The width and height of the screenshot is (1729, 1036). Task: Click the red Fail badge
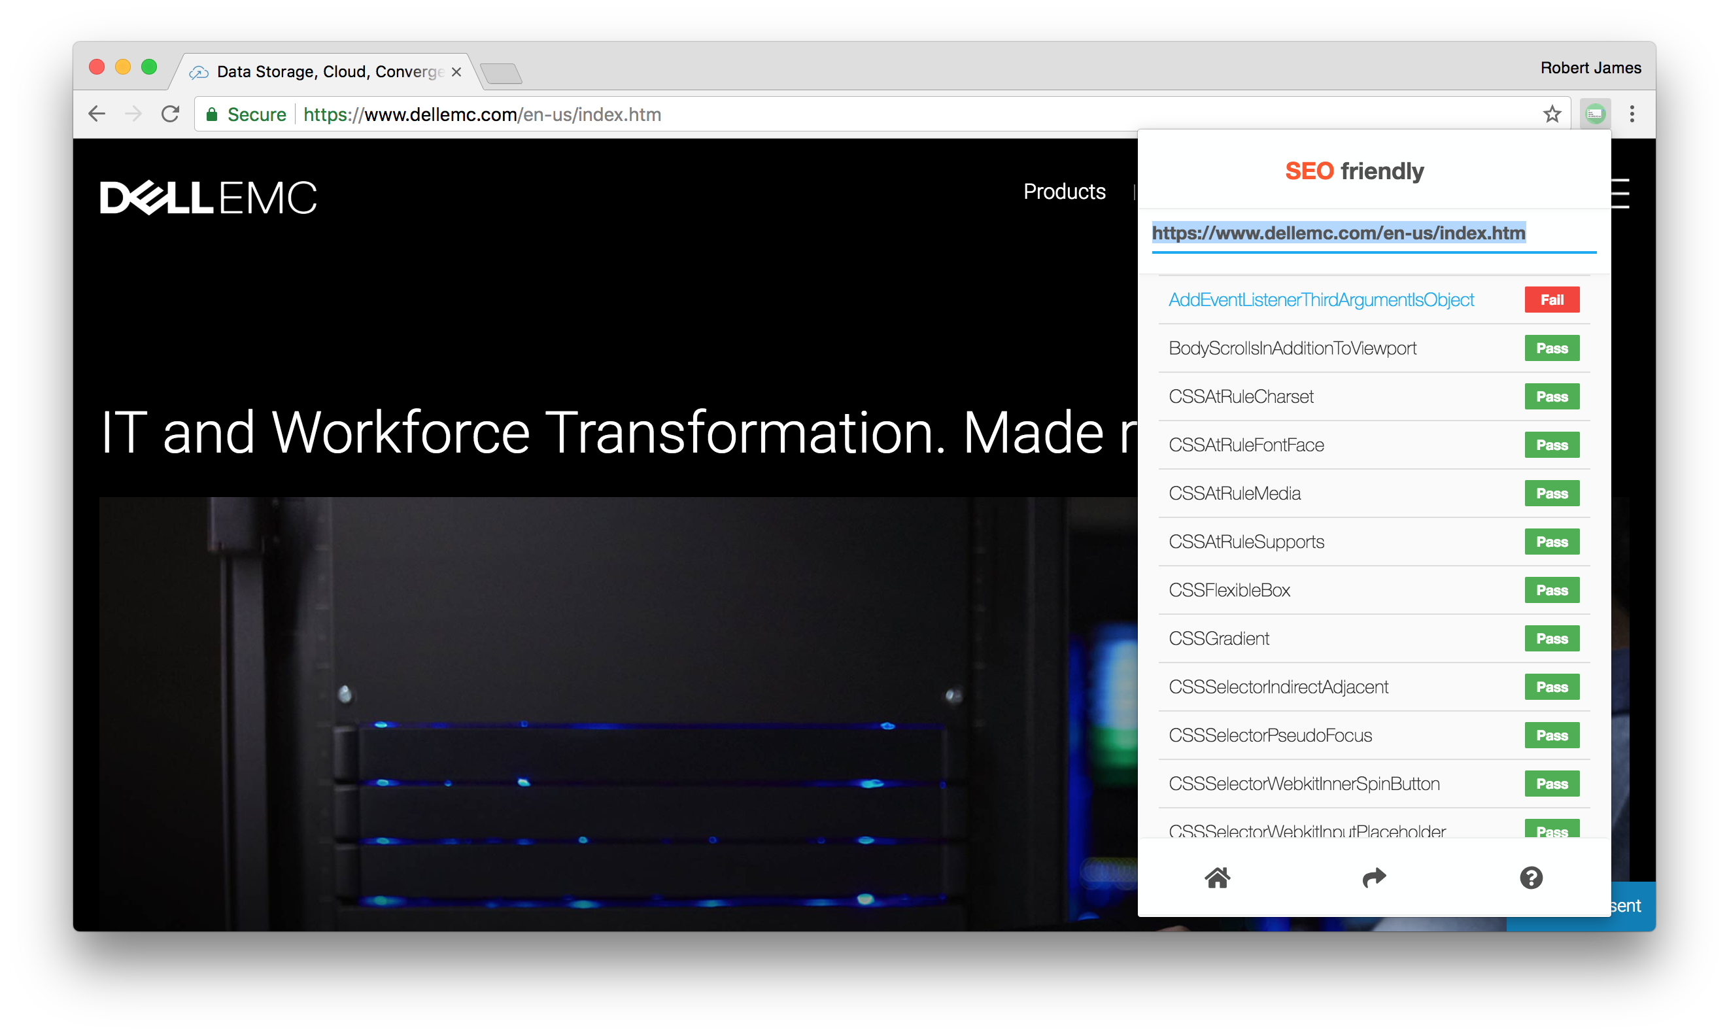pos(1551,300)
